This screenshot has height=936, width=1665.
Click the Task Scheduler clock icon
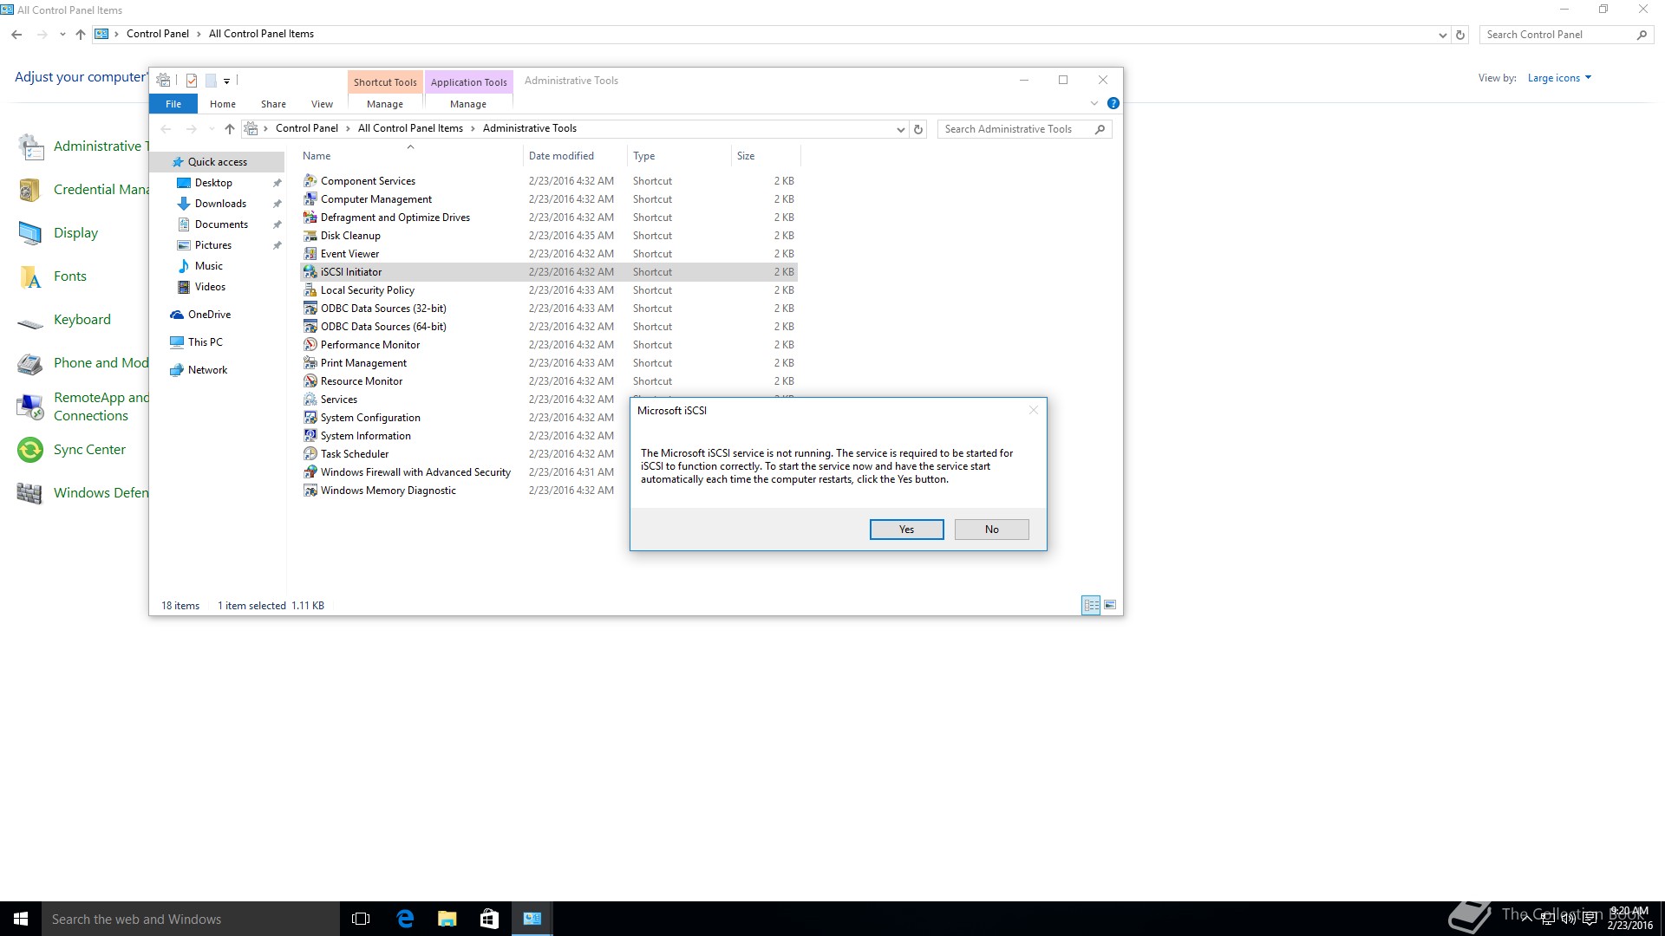(x=310, y=454)
